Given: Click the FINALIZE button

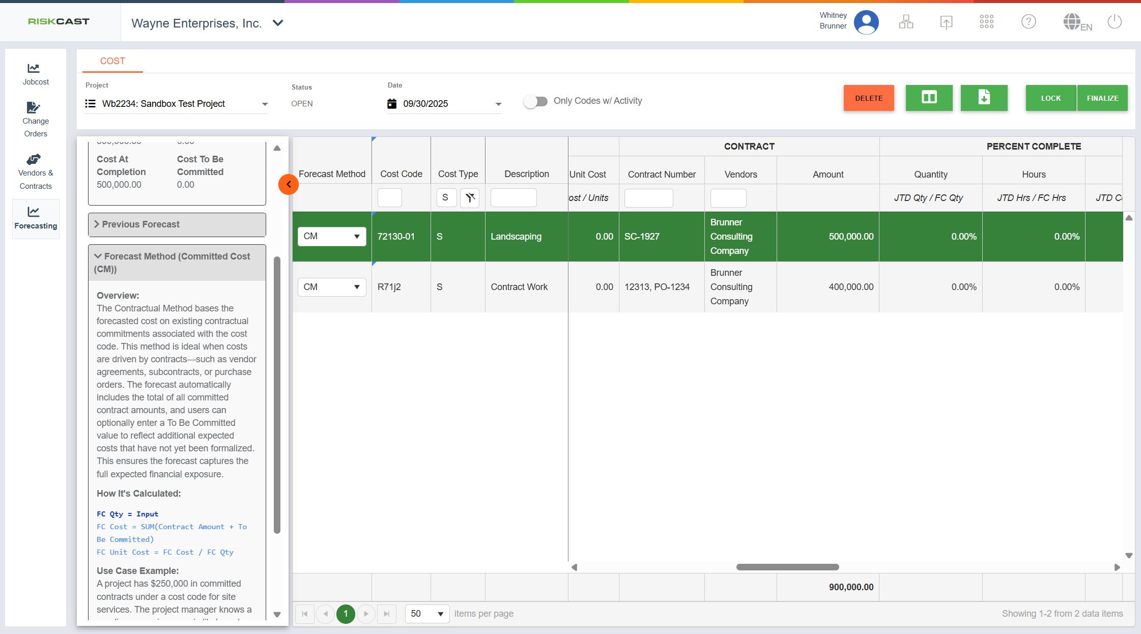Looking at the screenshot, I should click(1102, 98).
